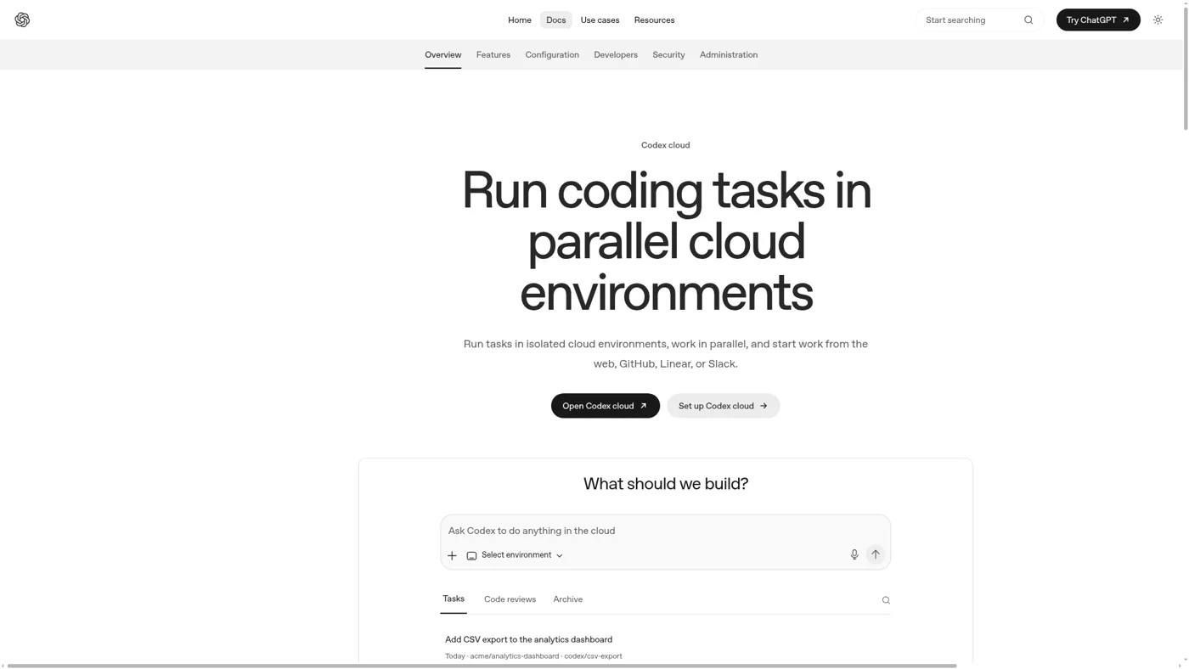Open the Developers tab
This screenshot has height=669, width=1189.
[x=616, y=55]
